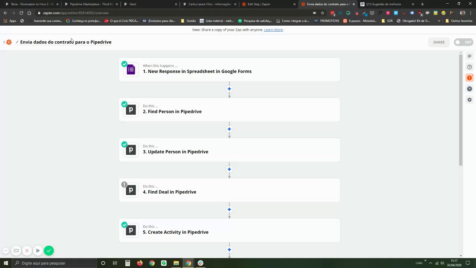476x268 pixels.
Task: Switch to the Edit Step | Zapier tab
Action: pyautogui.click(x=268, y=4)
